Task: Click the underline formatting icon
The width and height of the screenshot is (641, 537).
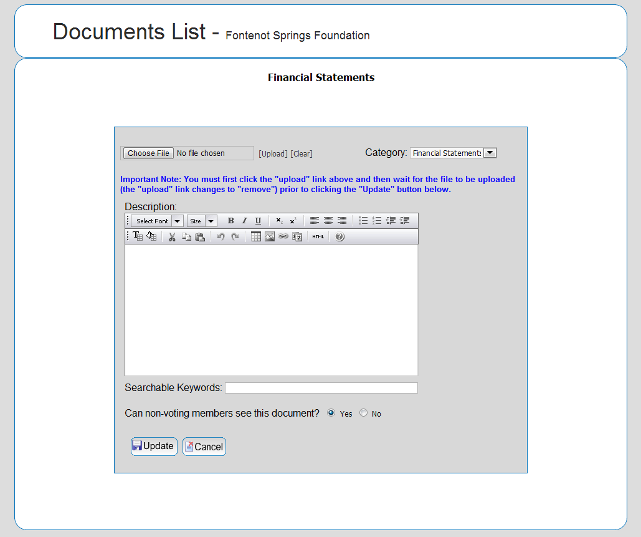Action: [258, 221]
